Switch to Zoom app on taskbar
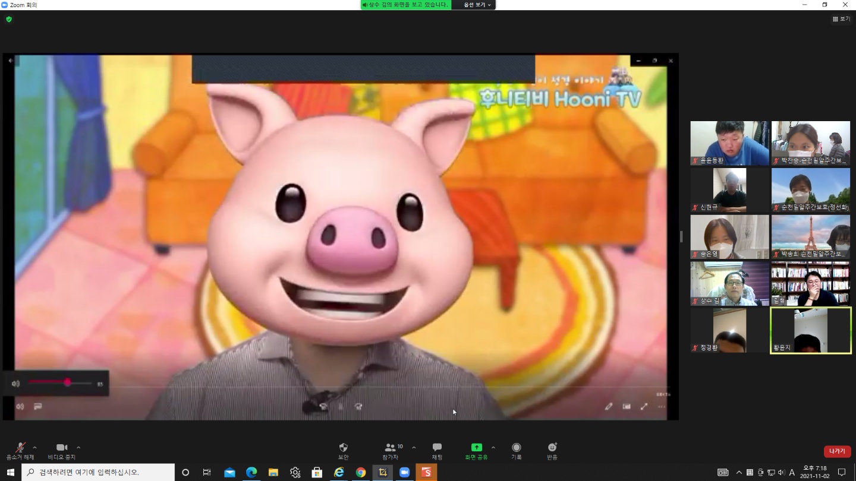This screenshot has height=481, width=856. click(405, 472)
